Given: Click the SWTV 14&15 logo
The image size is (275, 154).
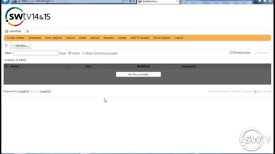Looking at the screenshot, I should (x=27, y=17).
